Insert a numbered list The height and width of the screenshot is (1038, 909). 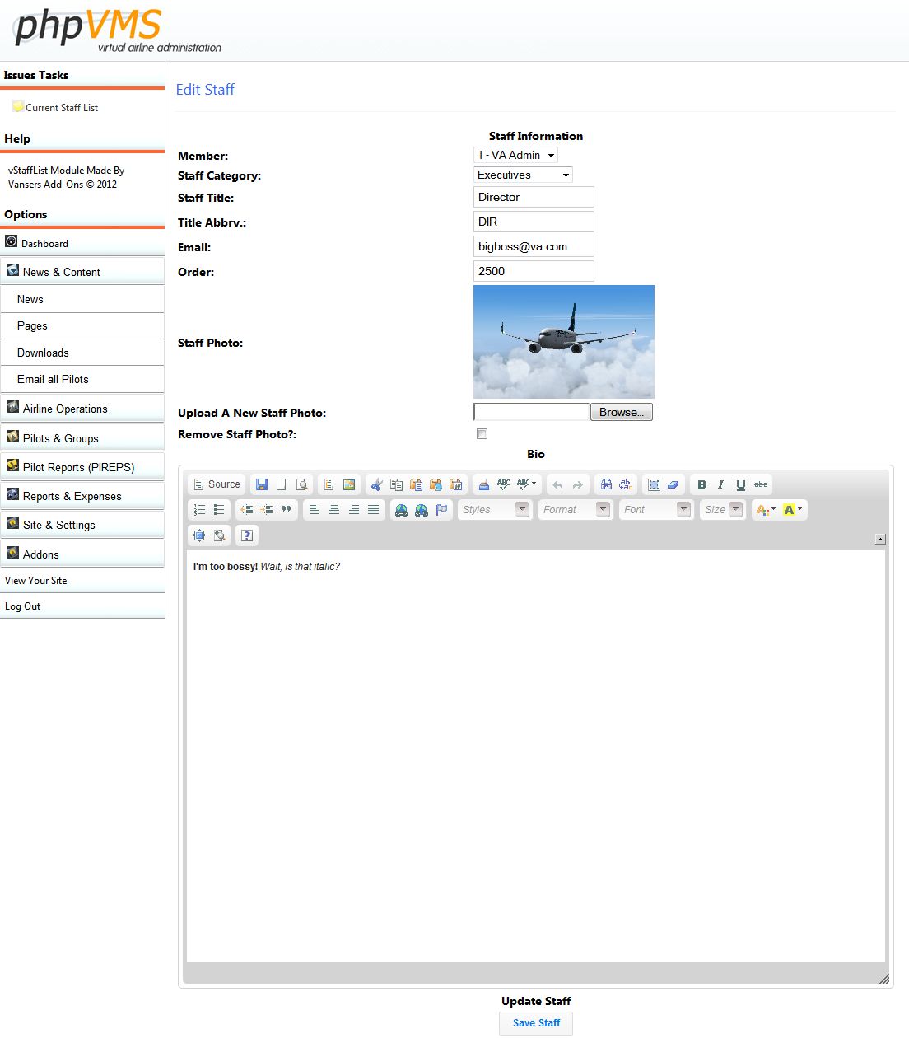point(199,510)
